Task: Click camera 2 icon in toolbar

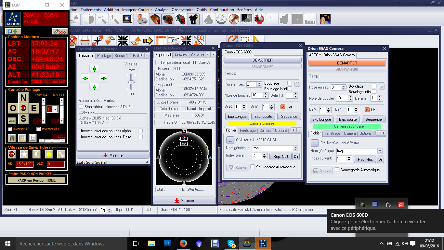Action: pyautogui.click(x=168, y=20)
